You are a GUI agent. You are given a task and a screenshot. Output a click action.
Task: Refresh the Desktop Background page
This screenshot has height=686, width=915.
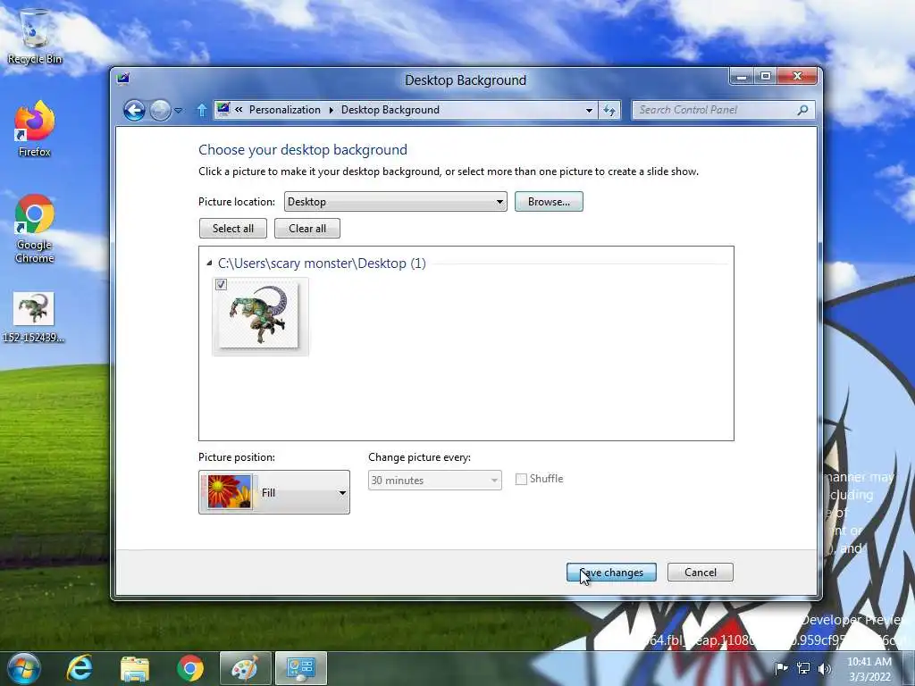[609, 110]
